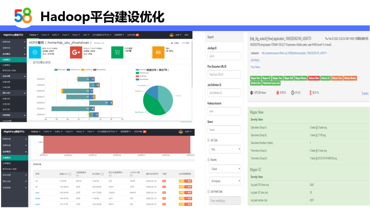The image size is (370, 208).
Task: Toggle RawData series in bar chart legend
Action: coord(60,70)
